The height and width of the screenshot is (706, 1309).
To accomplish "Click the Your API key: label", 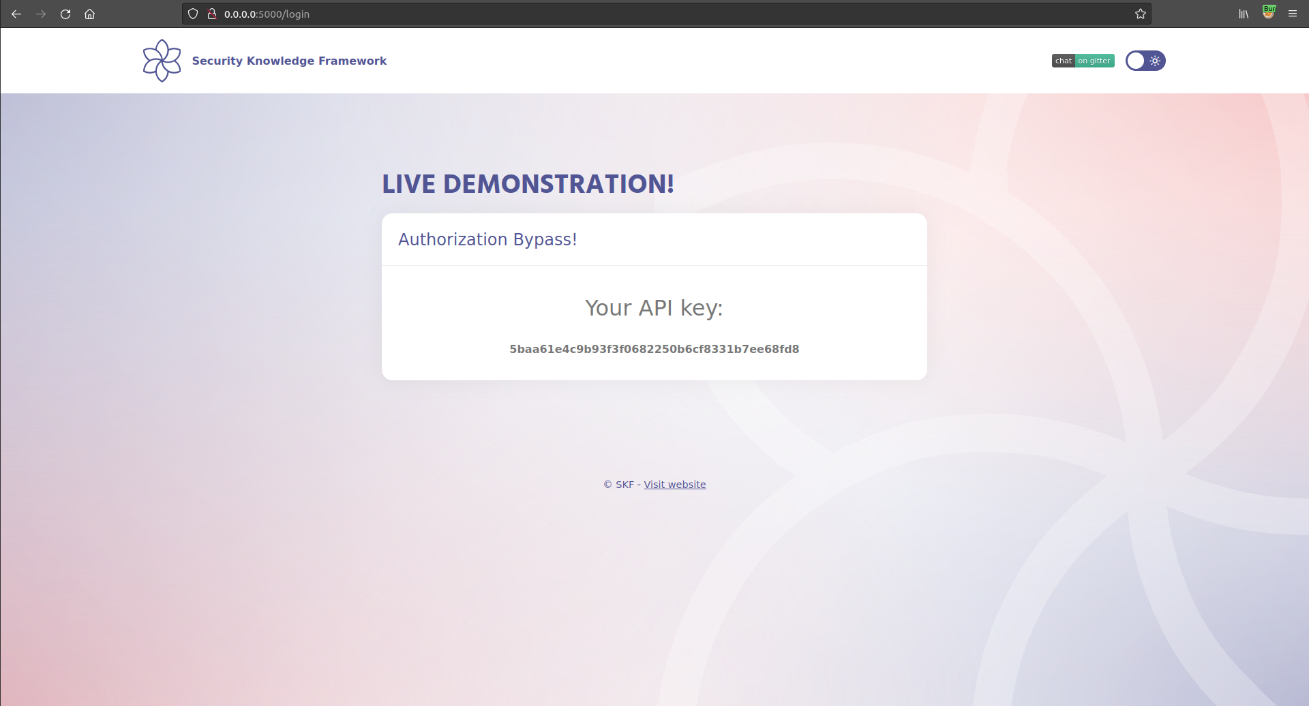I will [x=654, y=308].
